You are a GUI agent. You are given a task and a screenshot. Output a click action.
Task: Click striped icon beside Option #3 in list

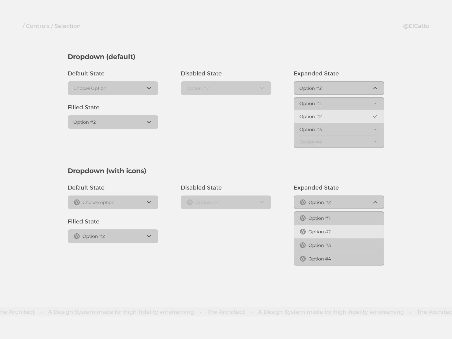pos(303,245)
